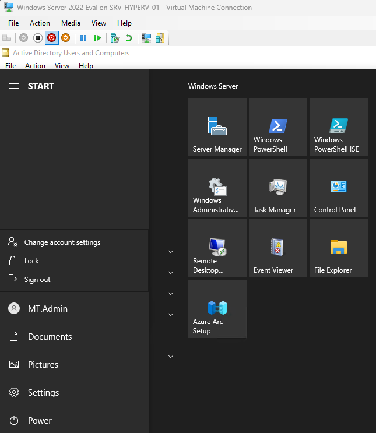The height and width of the screenshot is (433, 376).
Task: Open the View menu of Virtual Machine Connection
Action: (x=99, y=23)
